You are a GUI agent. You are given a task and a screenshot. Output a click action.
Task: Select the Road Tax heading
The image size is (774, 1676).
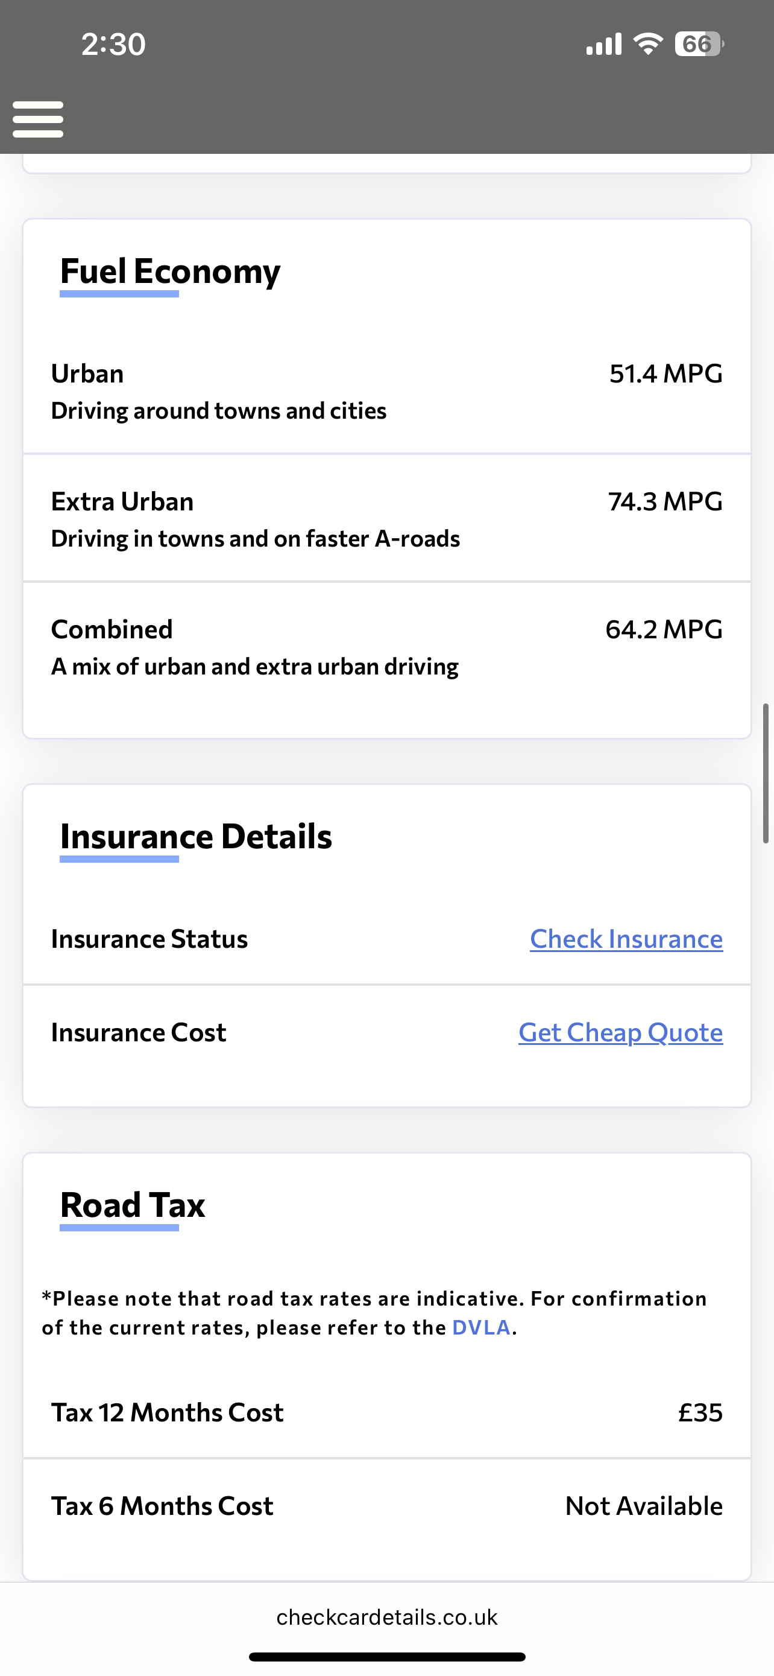133,1205
